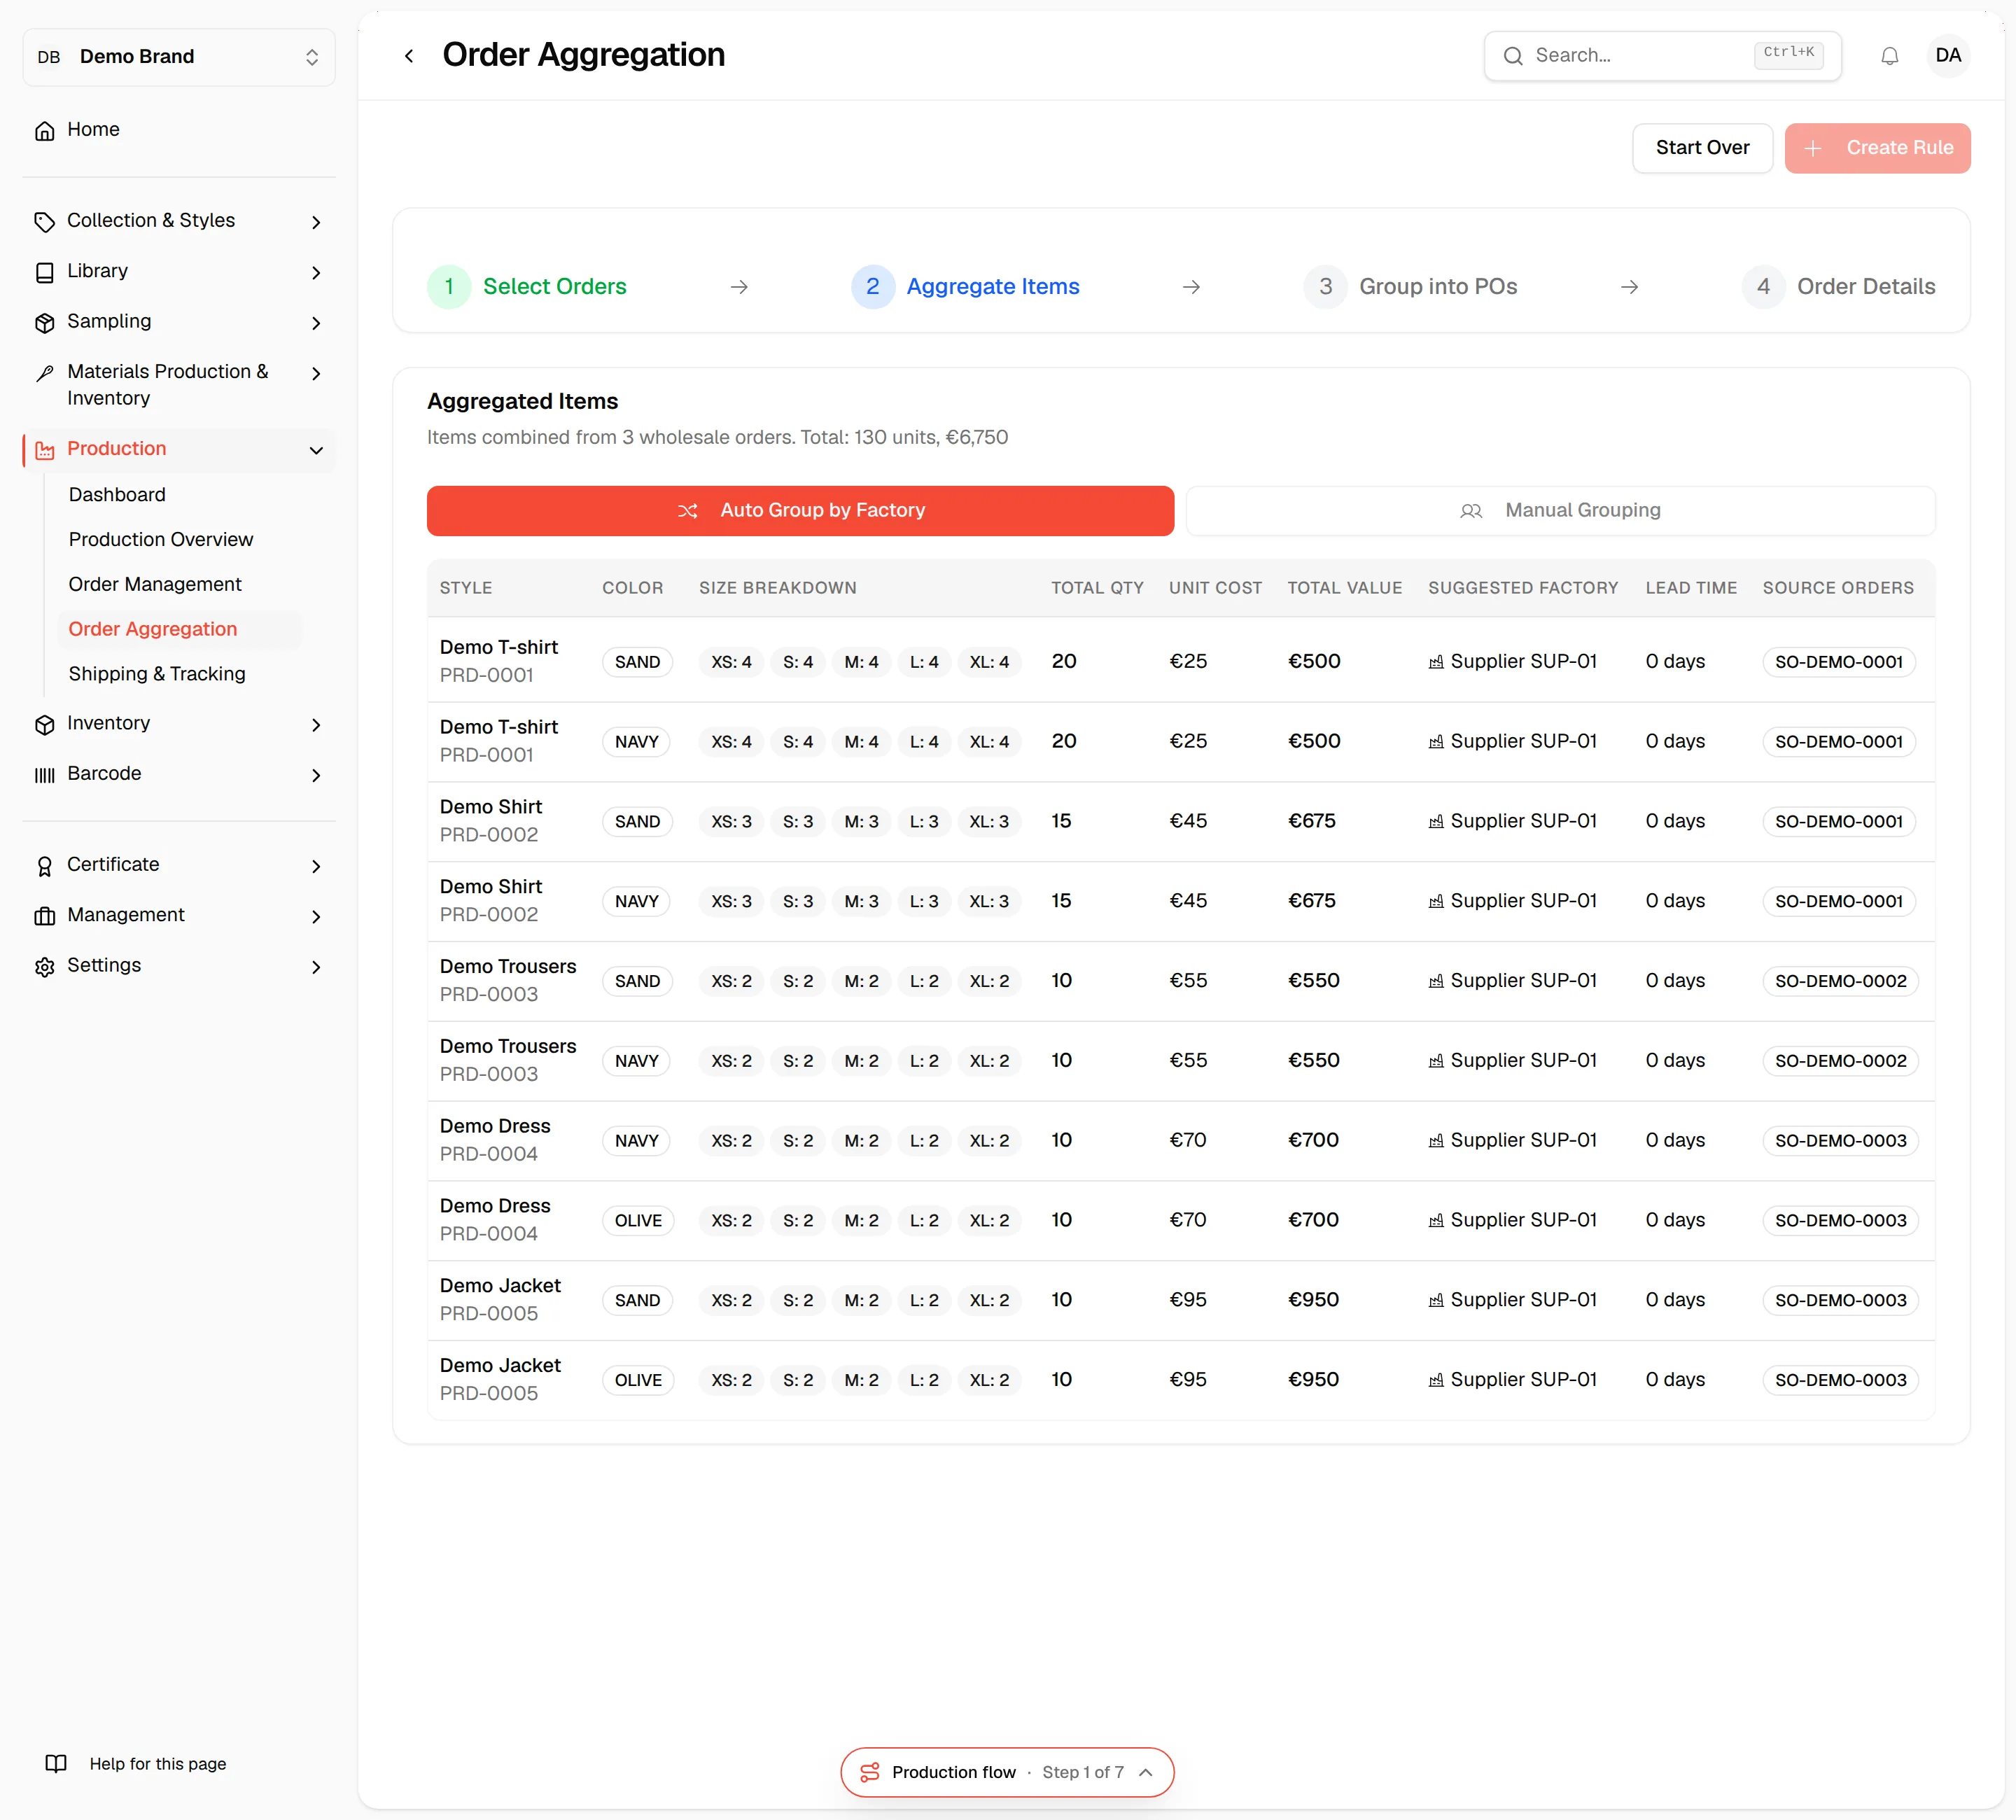2016x1820 pixels.
Task: Open Production Overview in sidebar
Action: (x=161, y=539)
